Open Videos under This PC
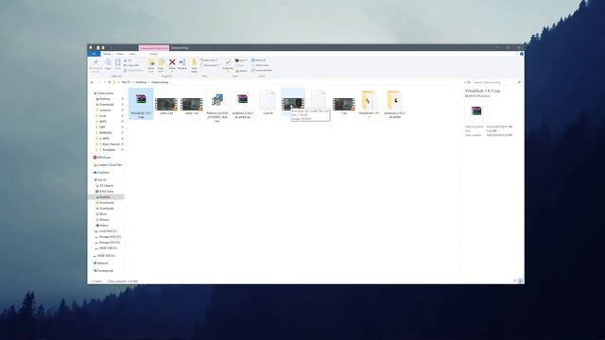605x340 pixels. pyautogui.click(x=103, y=226)
